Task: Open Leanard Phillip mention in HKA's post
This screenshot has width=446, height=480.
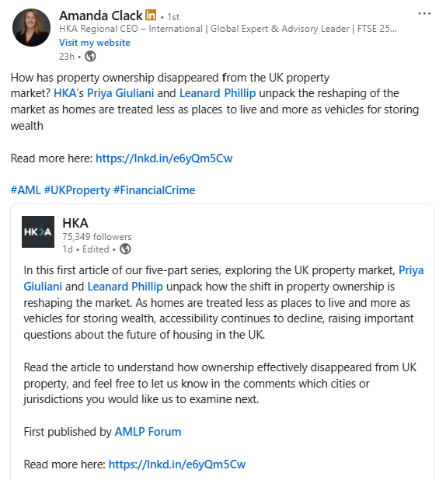Action: click(x=125, y=287)
